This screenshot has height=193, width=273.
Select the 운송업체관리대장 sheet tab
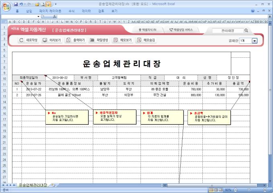point(33,185)
